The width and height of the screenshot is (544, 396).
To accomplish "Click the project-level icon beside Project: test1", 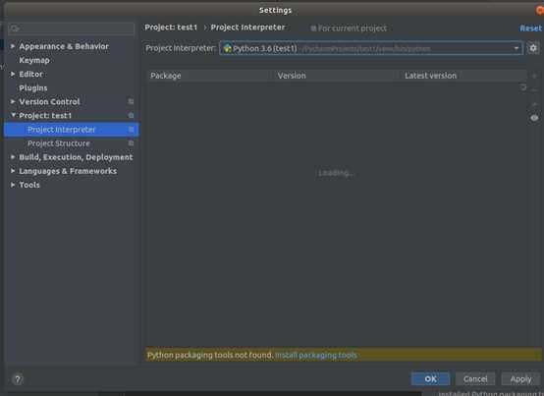I will click(131, 115).
